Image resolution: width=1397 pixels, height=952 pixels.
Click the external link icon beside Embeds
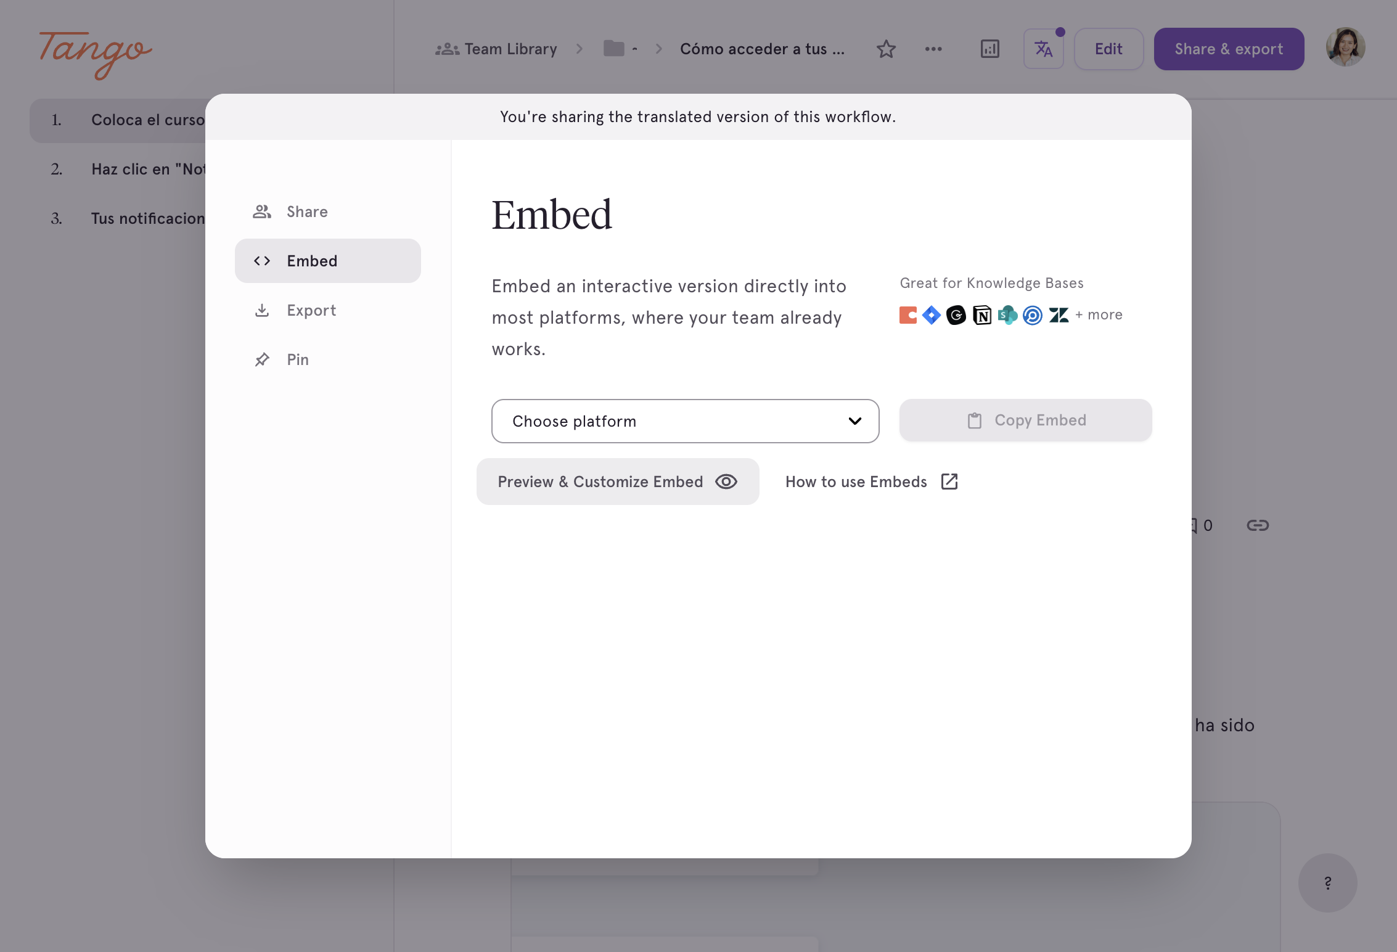949,482
